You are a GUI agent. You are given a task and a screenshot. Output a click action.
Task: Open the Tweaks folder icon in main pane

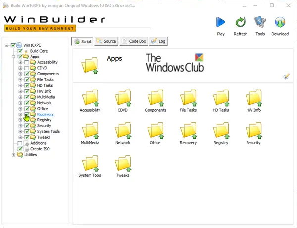point(123,163)
